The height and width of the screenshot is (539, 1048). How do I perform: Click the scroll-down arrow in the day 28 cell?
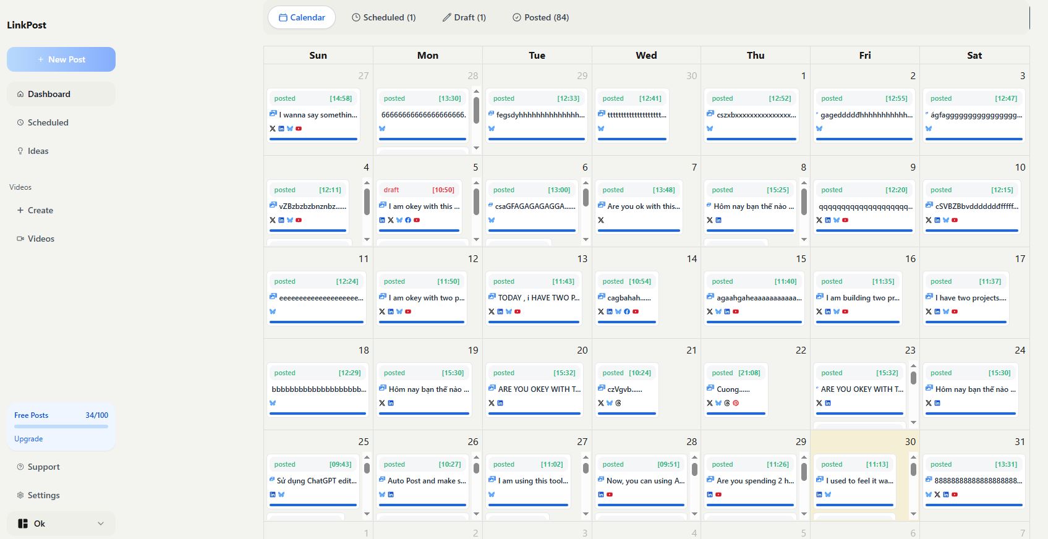[x=694, y=514]
